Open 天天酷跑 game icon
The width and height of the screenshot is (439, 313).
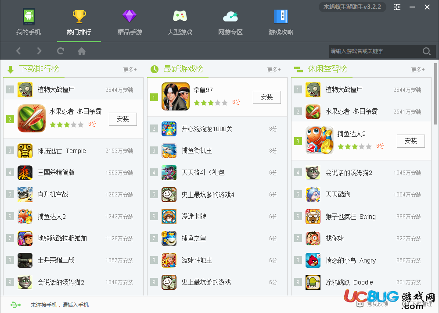313,195
